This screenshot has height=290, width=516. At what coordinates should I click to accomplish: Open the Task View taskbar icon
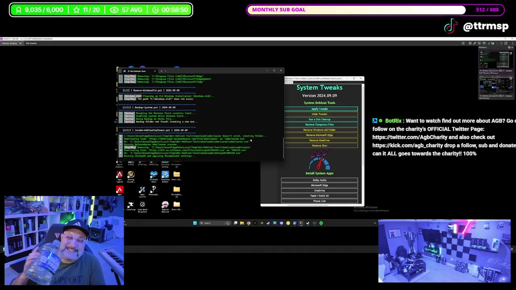coord(235,223)
